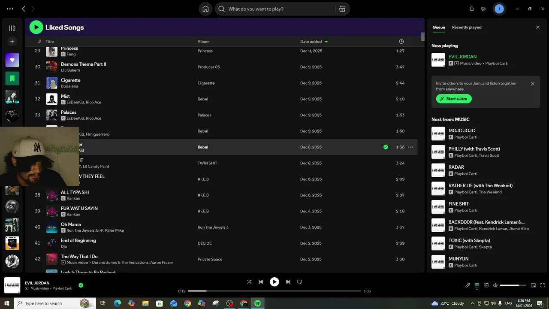
Task: Sort by the Album column header
Action: tap(203, 42)
